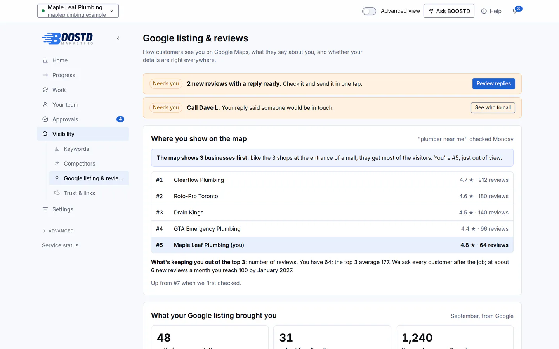The height and width of the screenshot is (349, 559).
Task: Select the Roto-Pro Toronto row
Action: coord(332,196)
